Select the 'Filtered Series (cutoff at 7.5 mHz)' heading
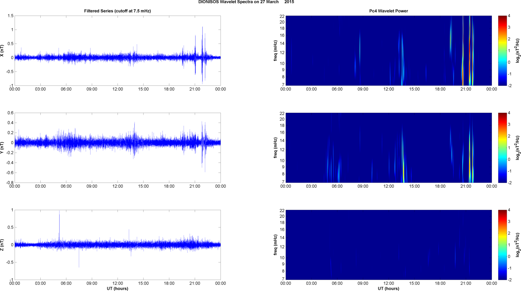This screenshot has width=521, height=291. 118,11
